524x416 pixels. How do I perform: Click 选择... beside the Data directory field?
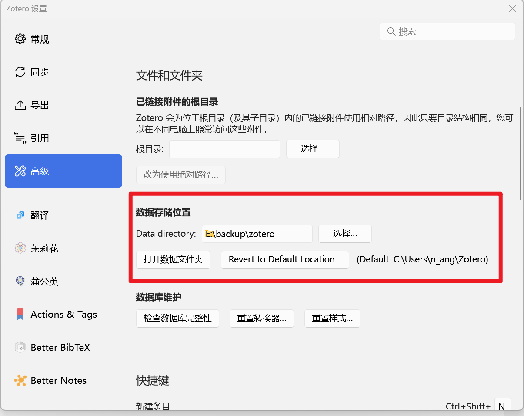(x=345, y=234)
